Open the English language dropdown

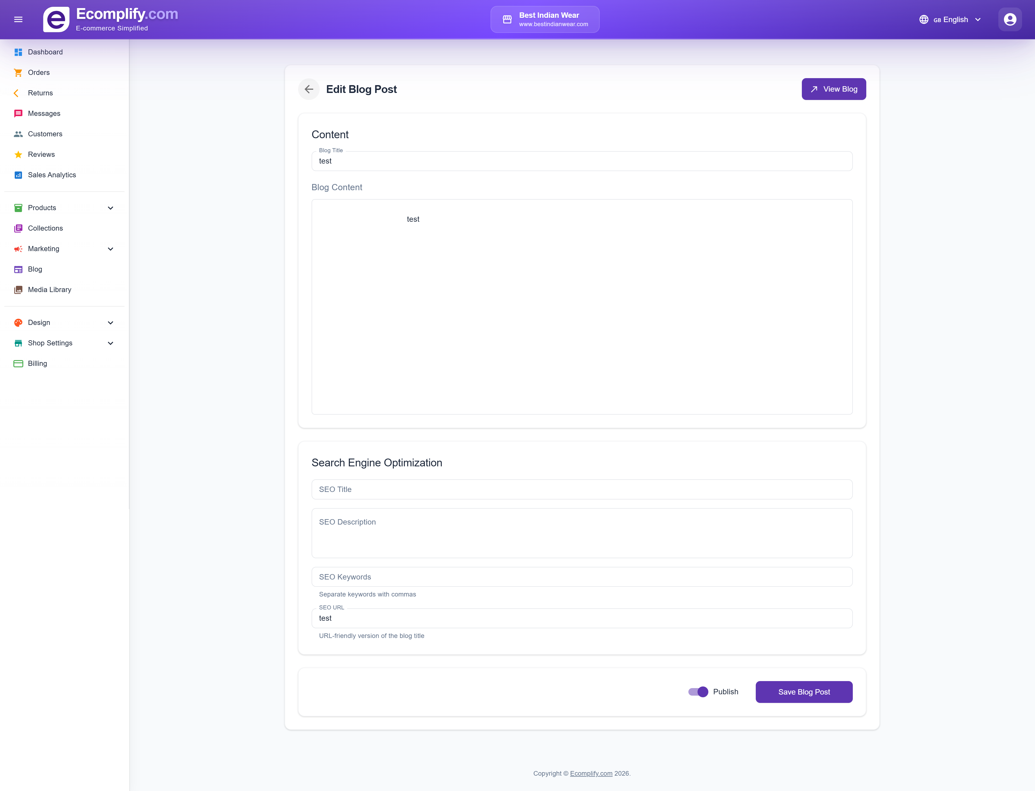coord(950,19)
